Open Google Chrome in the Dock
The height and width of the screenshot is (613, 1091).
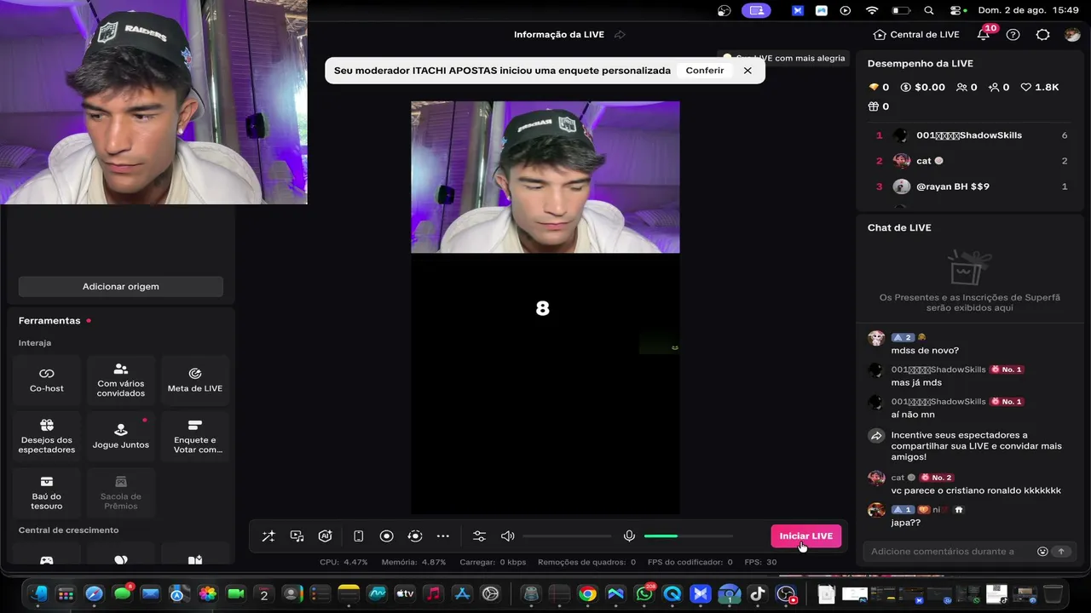click(x=587, y=594)
